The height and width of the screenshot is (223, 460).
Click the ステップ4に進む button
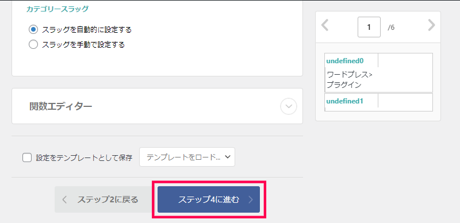tap(209, 199)
